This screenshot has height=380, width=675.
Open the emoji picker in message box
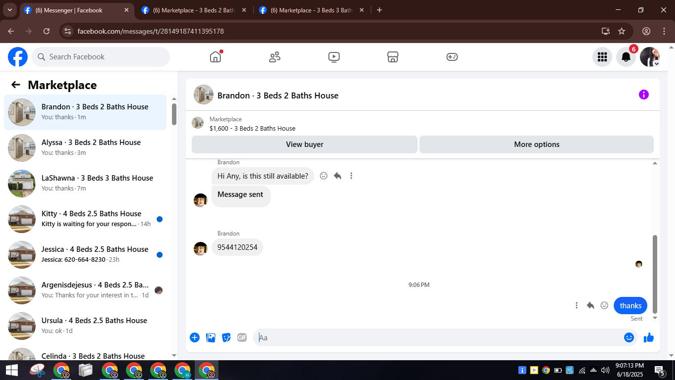coord(629,337)
